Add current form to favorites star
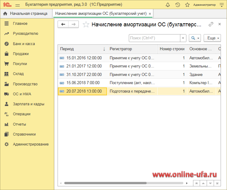This screenshot has width=227, height=190. tap(86, 25)
